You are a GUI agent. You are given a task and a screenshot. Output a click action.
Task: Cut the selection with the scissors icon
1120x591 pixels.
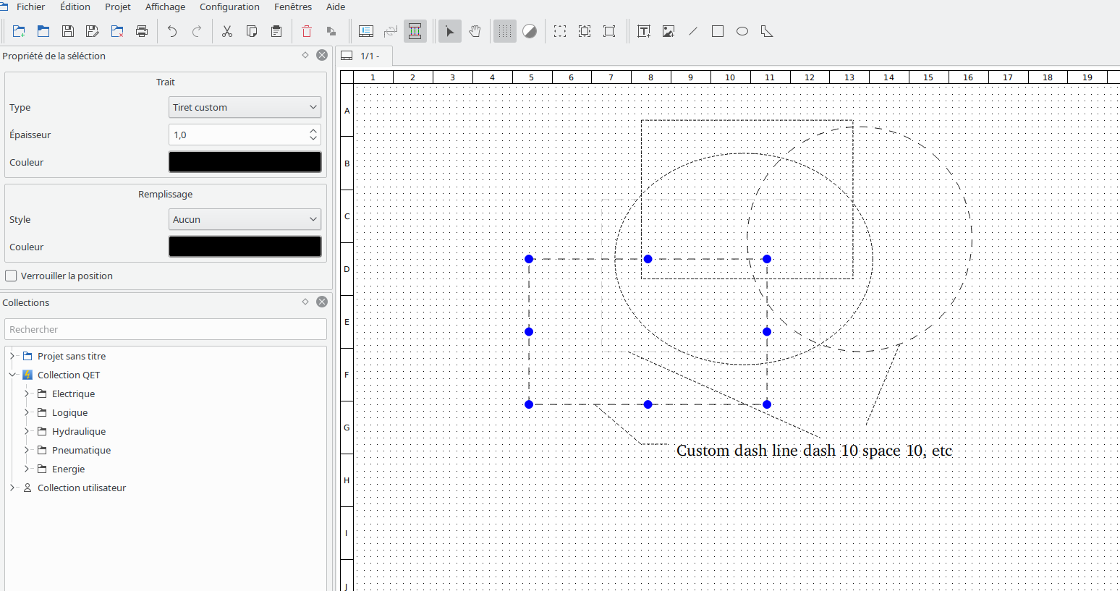pos(227,31)
